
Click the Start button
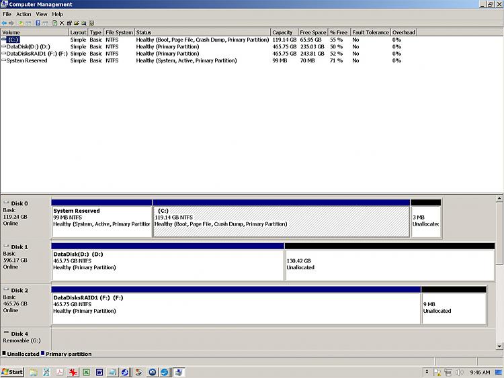pyautogui.click(x=12, y=372)
